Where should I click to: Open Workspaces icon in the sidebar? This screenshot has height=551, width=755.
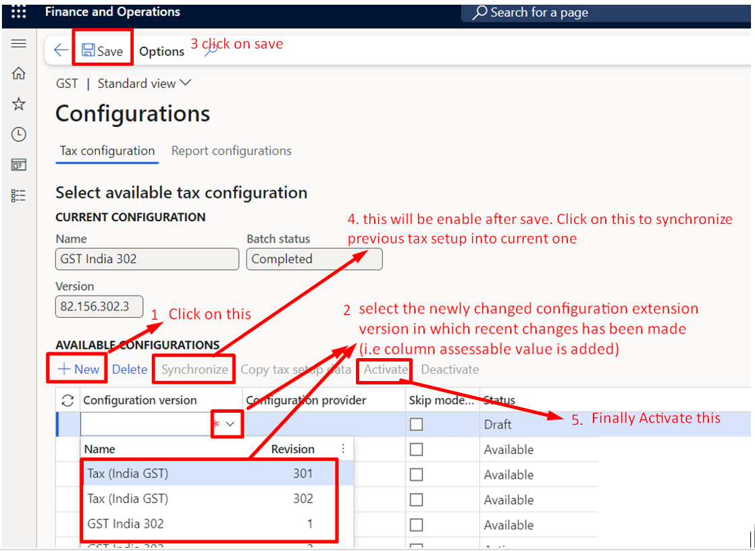(18, 165)
